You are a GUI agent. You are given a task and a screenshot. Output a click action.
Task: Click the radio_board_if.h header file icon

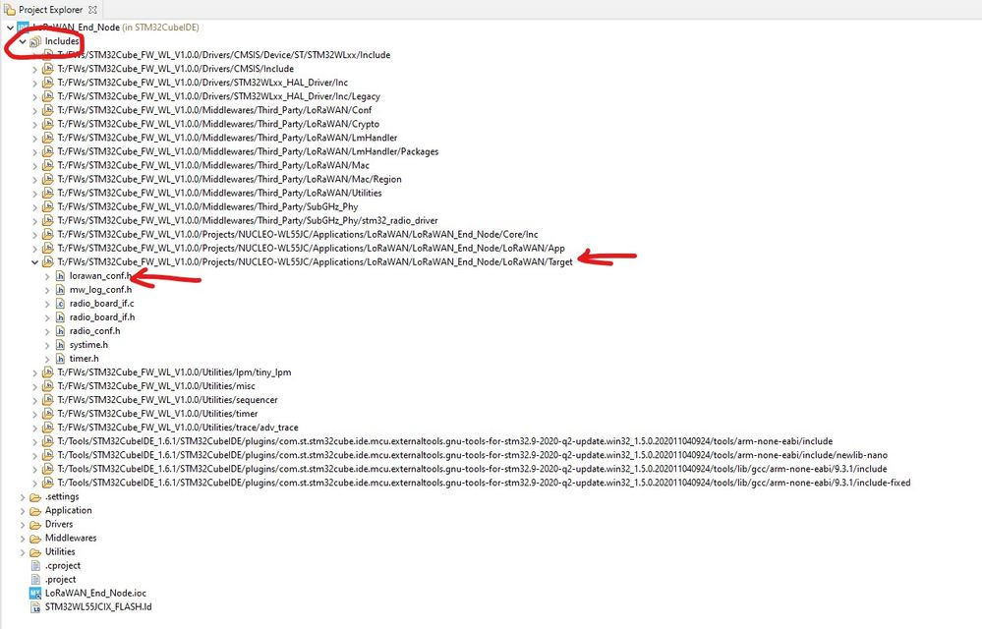coord(60,317)
